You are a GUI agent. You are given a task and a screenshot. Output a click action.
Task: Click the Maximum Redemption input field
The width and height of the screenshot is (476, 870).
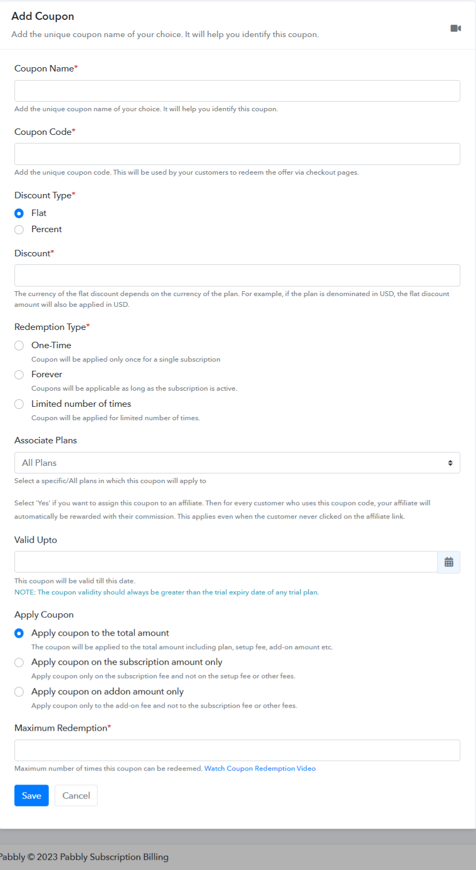point(237,750)
